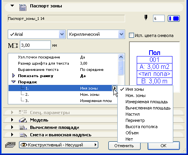Choose Объем from popup menu
The height and width of the screenshot is (155, 188).
145,133
